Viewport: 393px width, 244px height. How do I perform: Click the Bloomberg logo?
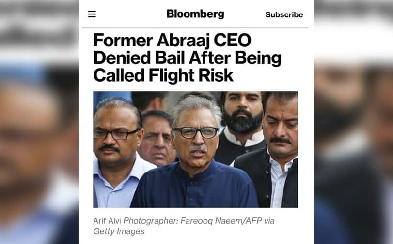point(195,14)
